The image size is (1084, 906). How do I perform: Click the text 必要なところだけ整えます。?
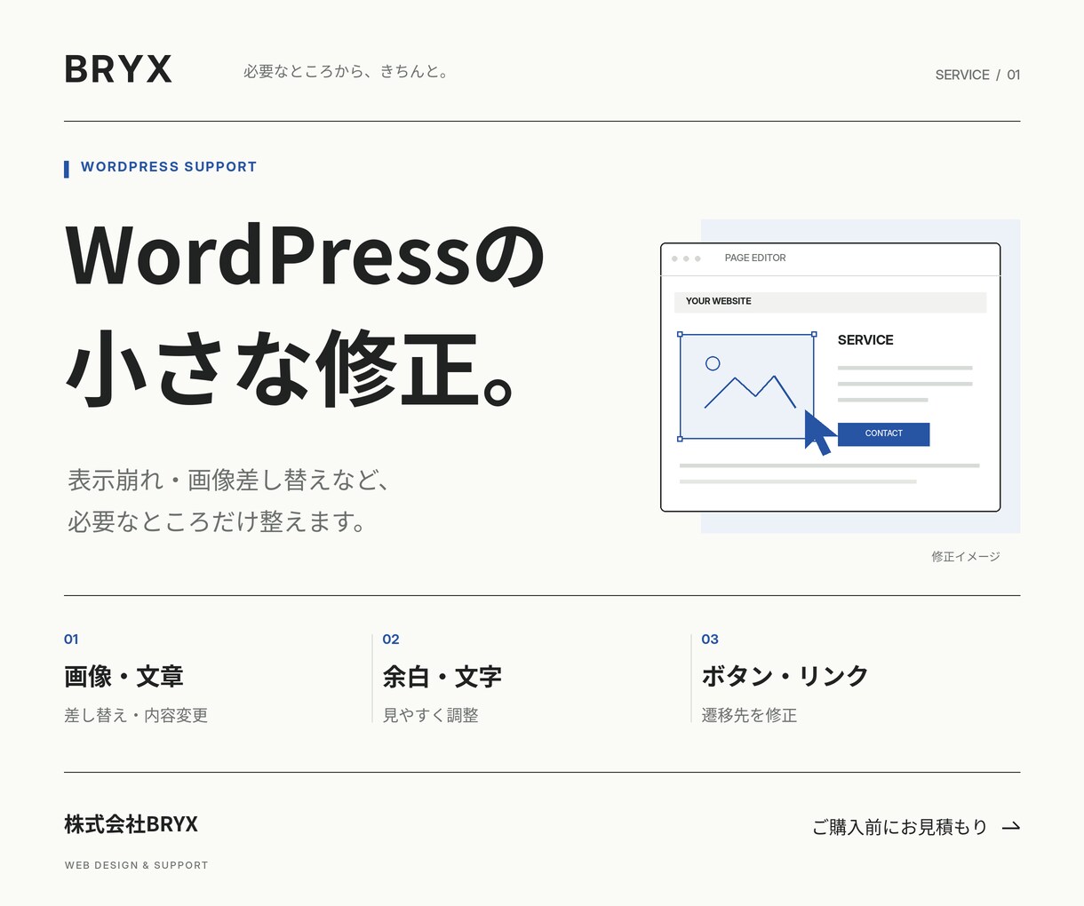pyautogui.click(x=218, y=521)
